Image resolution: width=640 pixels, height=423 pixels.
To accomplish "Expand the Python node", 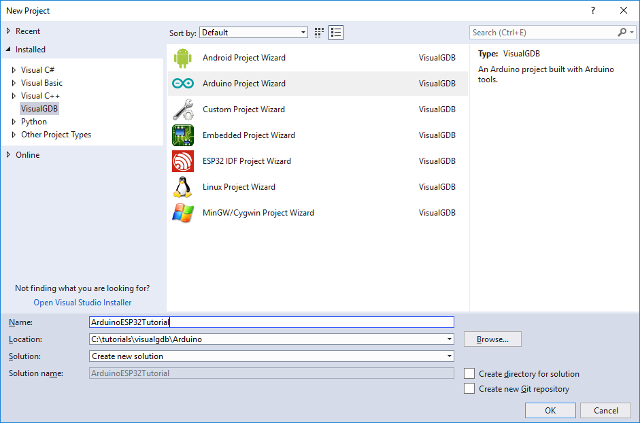I will point(14,122).
